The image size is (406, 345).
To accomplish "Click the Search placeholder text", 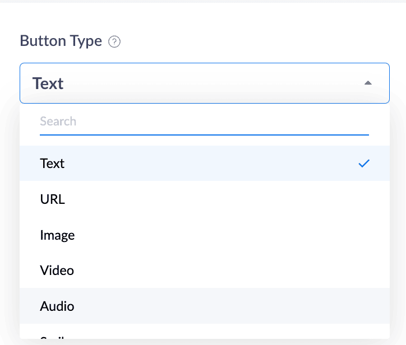I will point(58,122).
